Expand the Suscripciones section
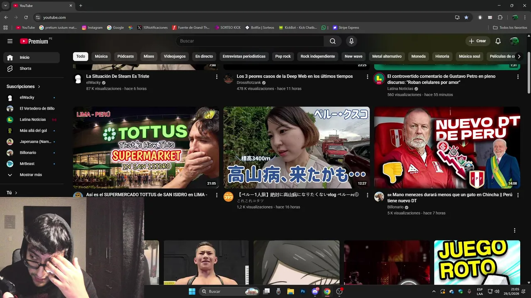531x298 pixels. tap(24, 87)
